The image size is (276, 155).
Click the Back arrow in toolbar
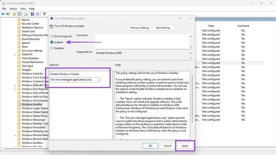tap(3, 14)
